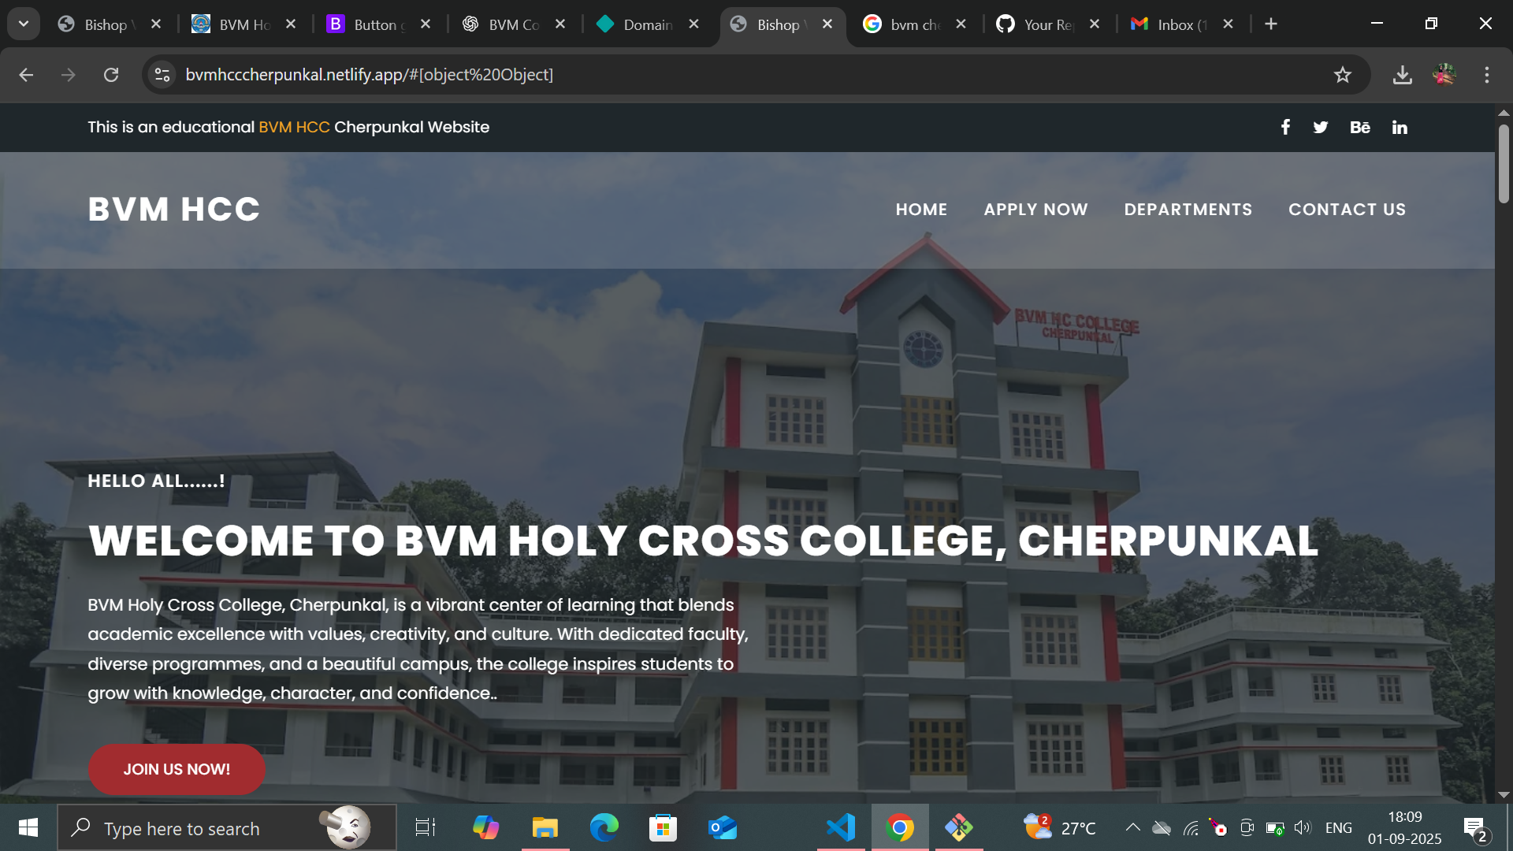Open the Behance social icon
1513x851 pixels.
(x=1359, y=128)
